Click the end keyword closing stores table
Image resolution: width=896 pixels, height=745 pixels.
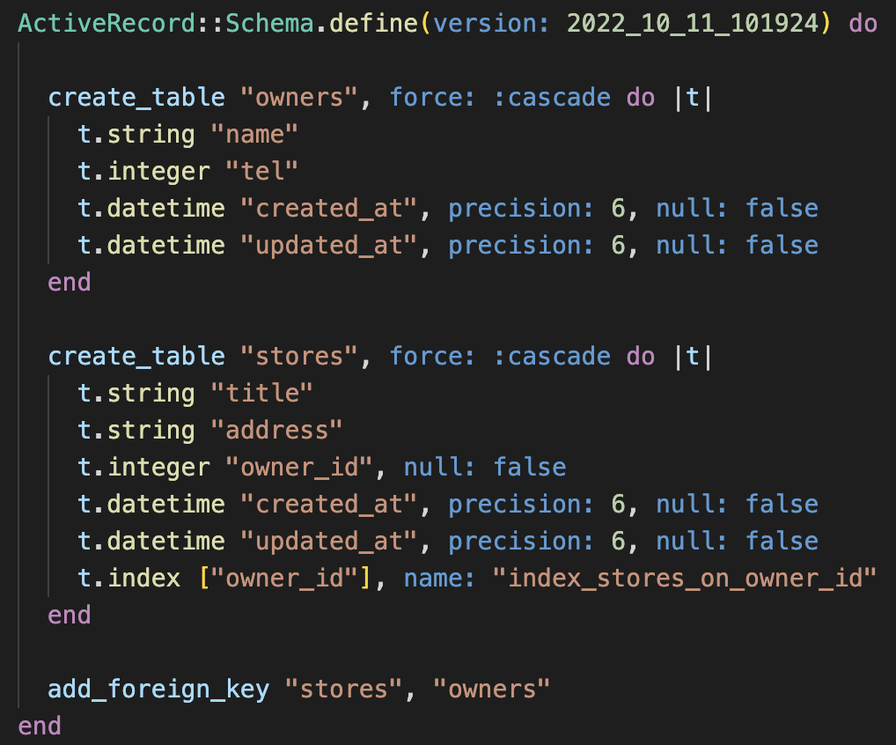pos(70,616)
